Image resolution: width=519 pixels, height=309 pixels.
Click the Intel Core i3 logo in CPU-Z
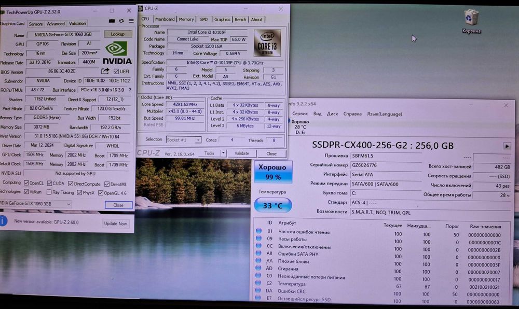[267, 44]
